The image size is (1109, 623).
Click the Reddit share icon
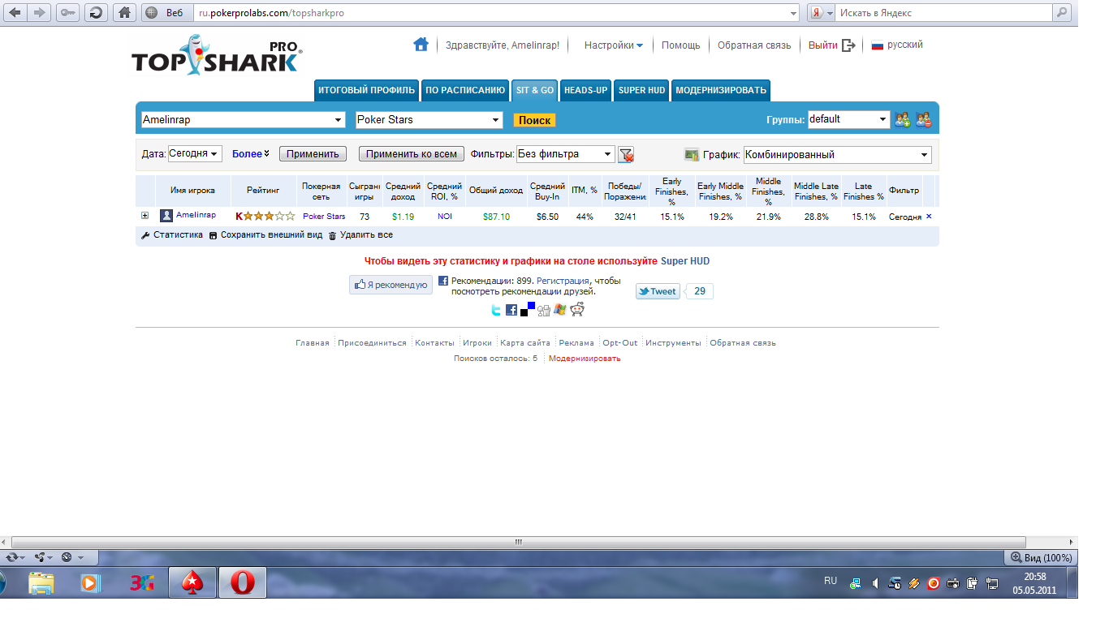click(577, 309)
